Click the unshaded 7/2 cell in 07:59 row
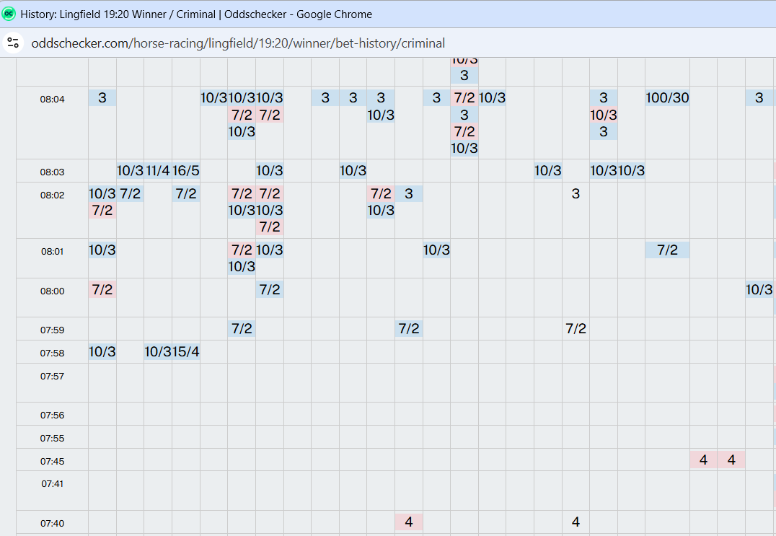The height and width of the screenshot is (536, 776). 576,329
